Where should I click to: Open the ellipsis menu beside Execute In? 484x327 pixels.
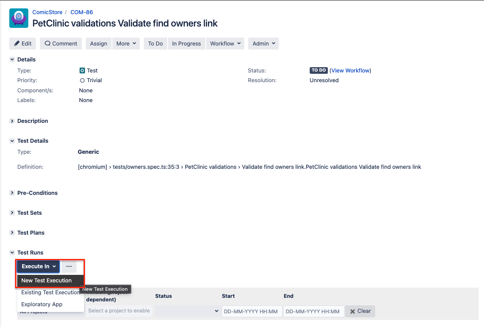tap(69, 266)
